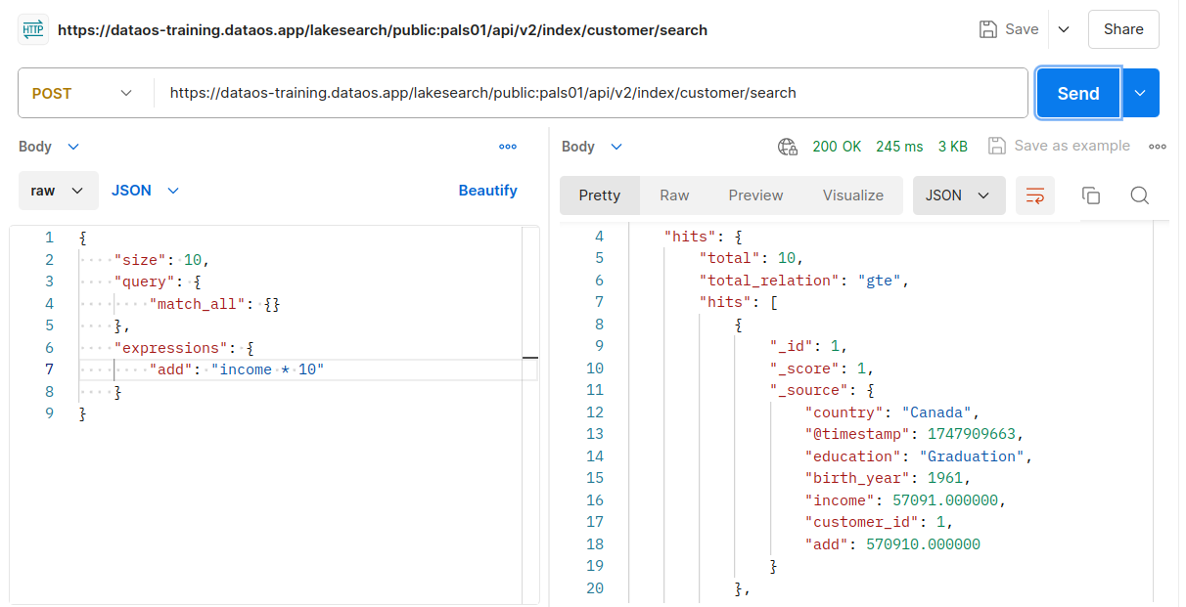1186x607 pixels.
Task: Click the Save as example disk icon
Action: [997, 146]
